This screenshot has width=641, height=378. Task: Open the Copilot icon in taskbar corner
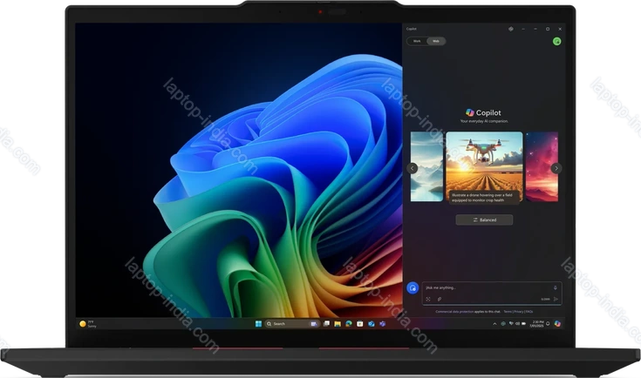pyautogui.click(x=557, y=323)
